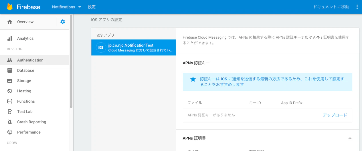Click the APNs 認証キー heading
This screenshot has width=362, height=151.
[x=196, y=63]
